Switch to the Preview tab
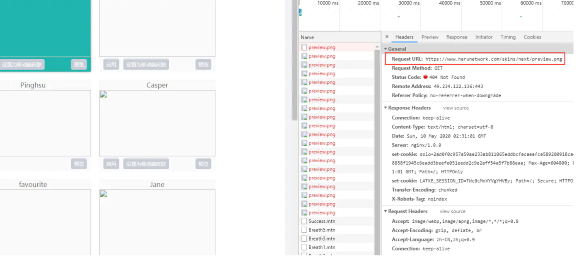This screenshot has width=577, height=260. click(x=430, y=37)
